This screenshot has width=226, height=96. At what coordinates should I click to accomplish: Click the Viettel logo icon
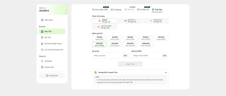[100, 21]
